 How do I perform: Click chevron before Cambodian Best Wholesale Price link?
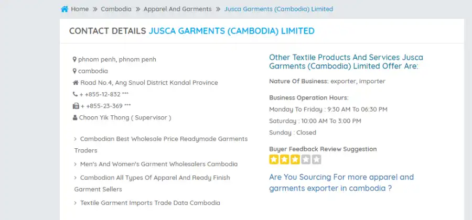coord(76,139)
